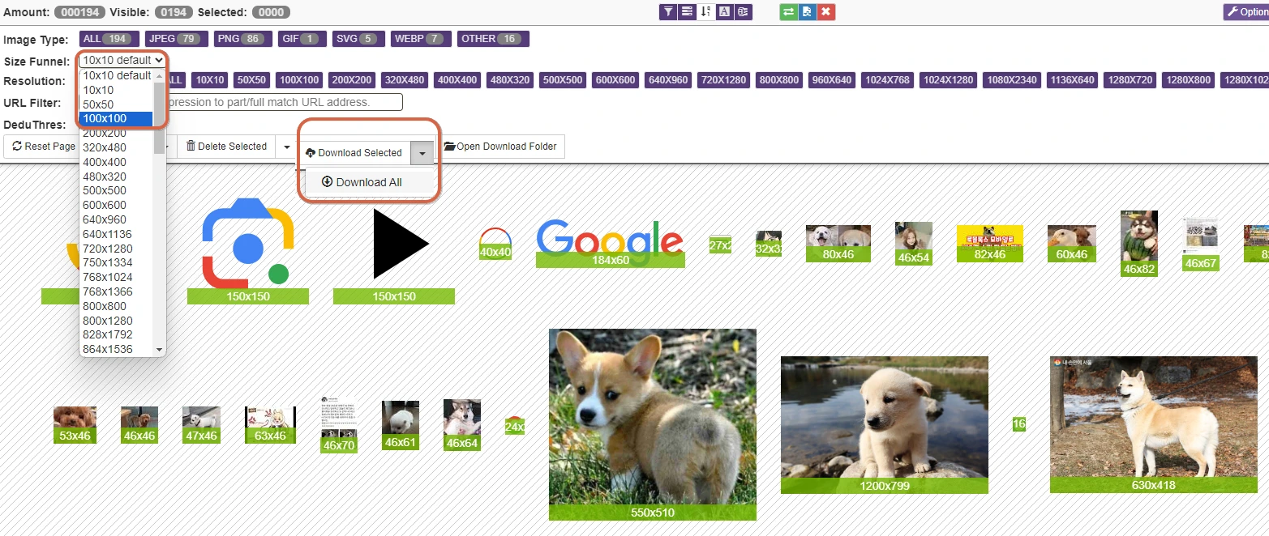Select the 40x40 arc icon thumbnail
The width and height of the screenshot is (1269, 536).
[495, 244]
